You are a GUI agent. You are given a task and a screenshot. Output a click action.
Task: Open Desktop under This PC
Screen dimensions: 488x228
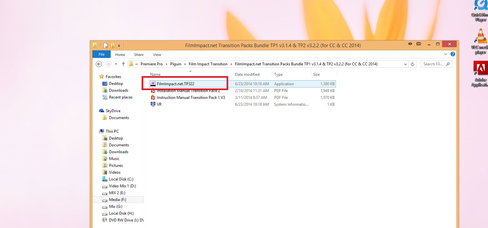tap(116, 138)
